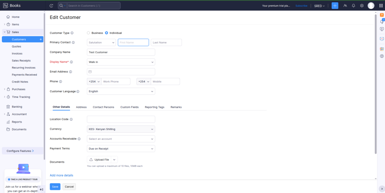Viewport: 385px width, 193px height.
Task: Click the user profile avatar
Action: [371, 6]
